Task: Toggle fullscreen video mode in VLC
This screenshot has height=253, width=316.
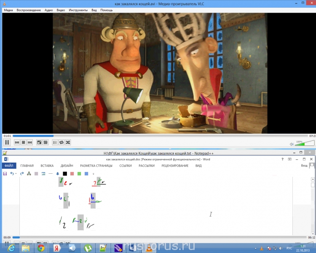Action: coord(39,143)
